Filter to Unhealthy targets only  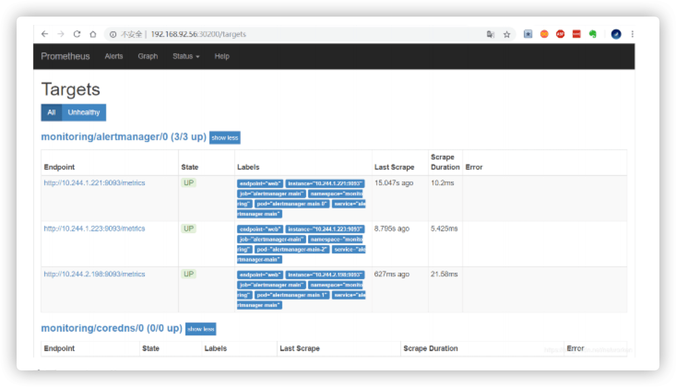click(83, 112)
